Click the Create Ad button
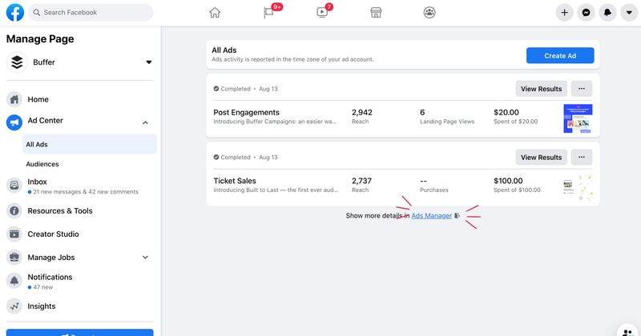The width and height of the screenshot is (641, 336). click(x=560, y=55)
